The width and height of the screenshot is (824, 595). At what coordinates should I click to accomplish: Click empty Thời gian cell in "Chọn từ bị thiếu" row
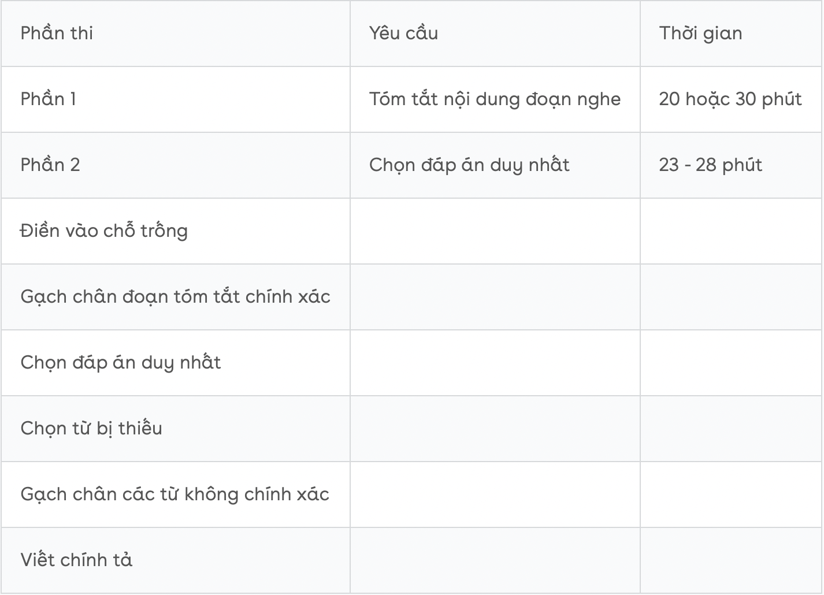(730, 429)
